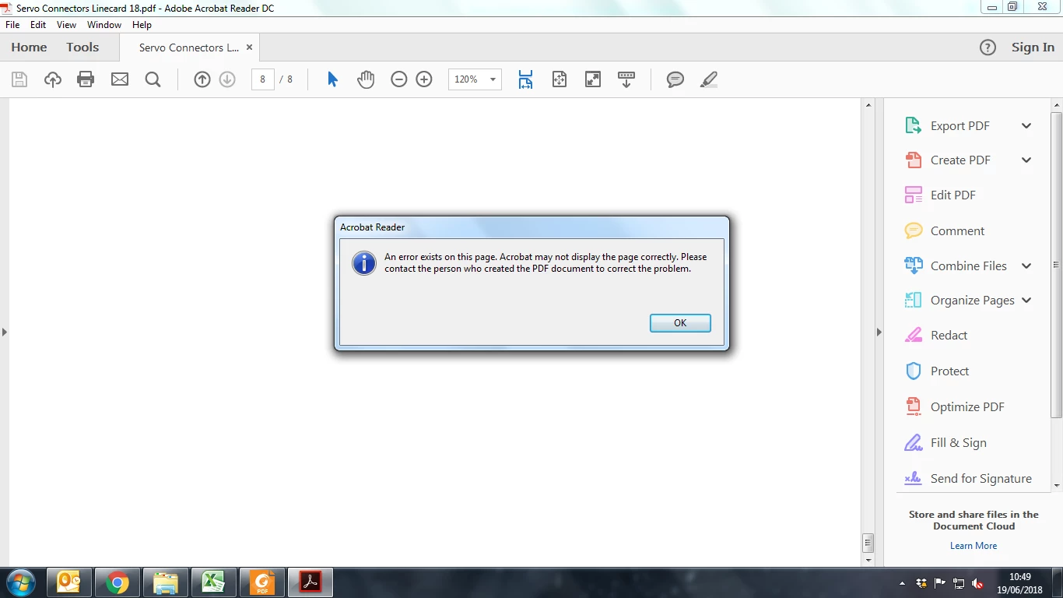Expand the Combine Files chevron
The height and width of the screenshot is (598, 1063).
tap(1026, 266)
